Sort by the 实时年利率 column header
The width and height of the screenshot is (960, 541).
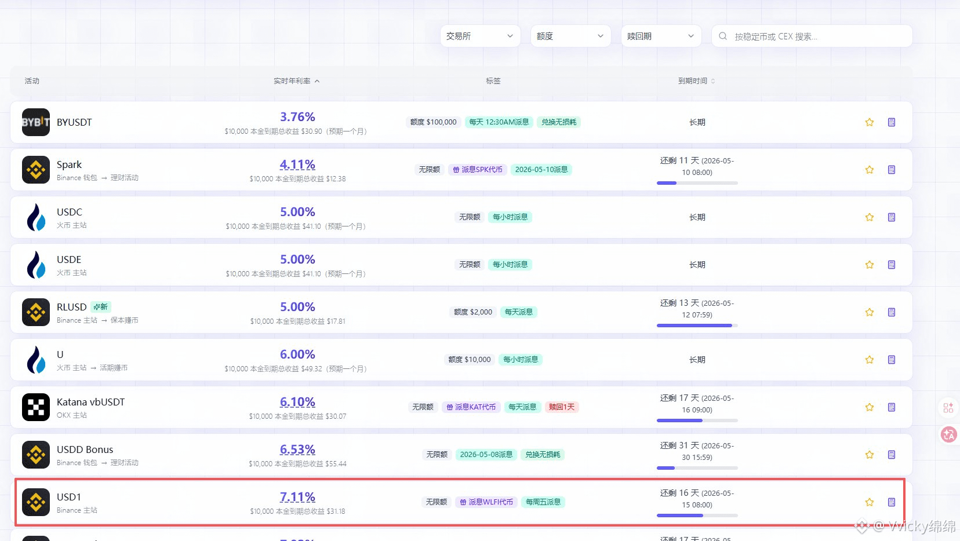coord(296,81)
